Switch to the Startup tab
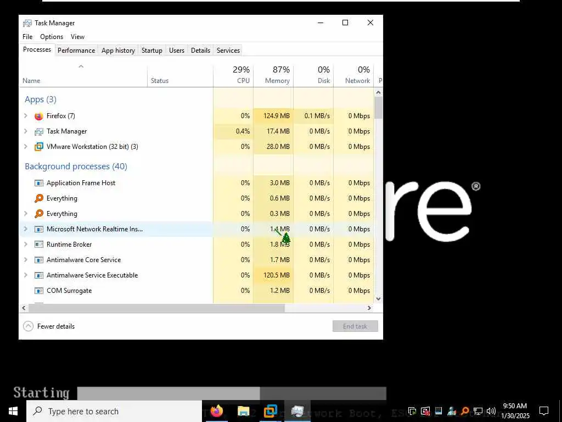Viewport: 562px width, 422px height. coord(152,50)
